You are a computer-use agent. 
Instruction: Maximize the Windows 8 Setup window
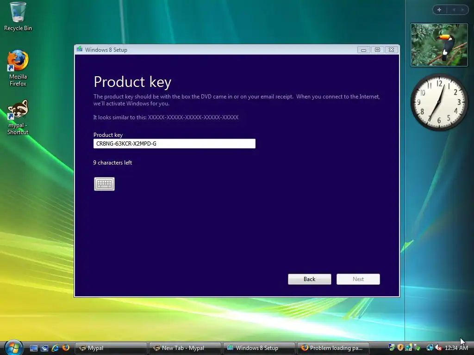[x=377, y=50]
